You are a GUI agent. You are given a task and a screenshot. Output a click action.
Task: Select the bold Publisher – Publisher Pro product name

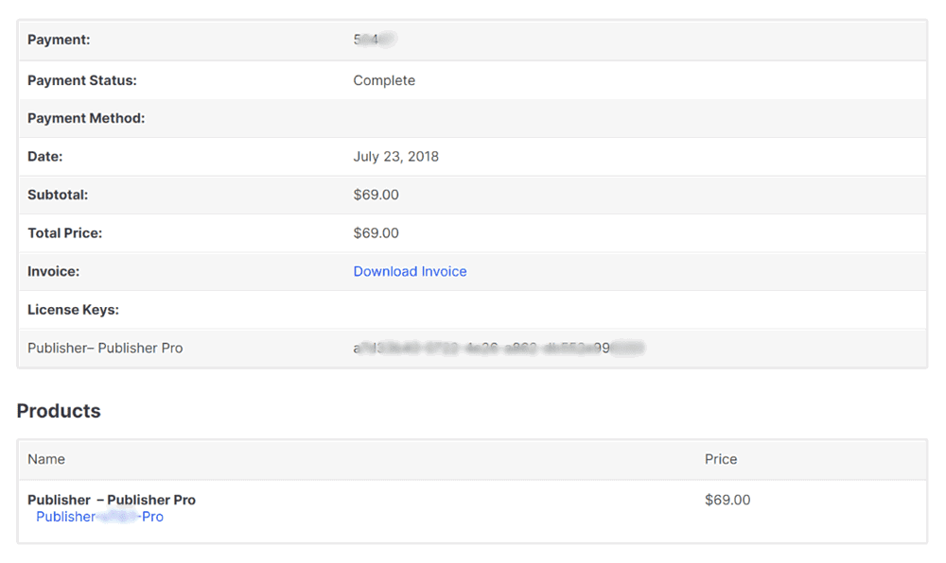pyautogui.click(x=112, y=500)
